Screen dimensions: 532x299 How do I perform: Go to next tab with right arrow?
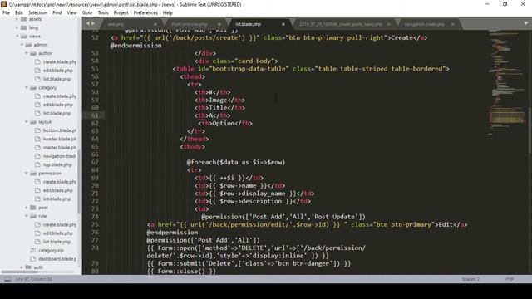pyautogui.click(x=93, y=23)
